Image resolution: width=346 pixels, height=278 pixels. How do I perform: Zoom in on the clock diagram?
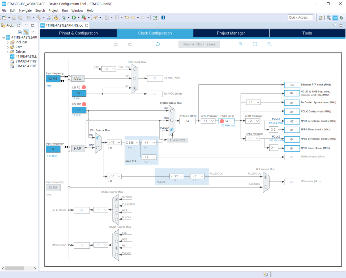(241, 44)
